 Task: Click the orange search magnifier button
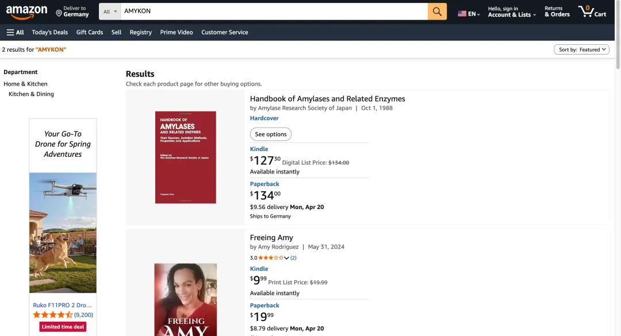coord(437,11)
